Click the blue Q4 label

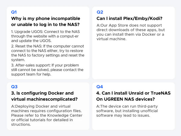pyautogui.click(x=100, y=87)
